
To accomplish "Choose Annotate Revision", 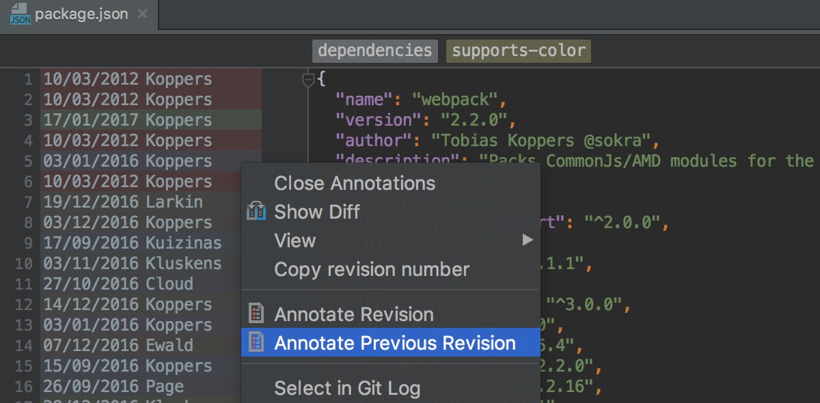I will coord(390,314).
